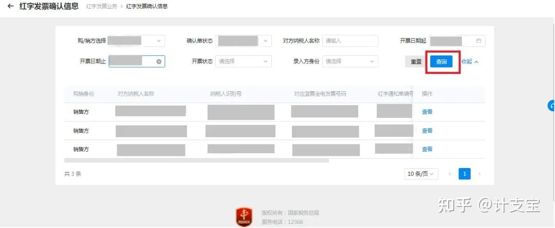555x228 pixels.
Task: Click the 对方纳税人名称 input field
Action: click(350, 41)
